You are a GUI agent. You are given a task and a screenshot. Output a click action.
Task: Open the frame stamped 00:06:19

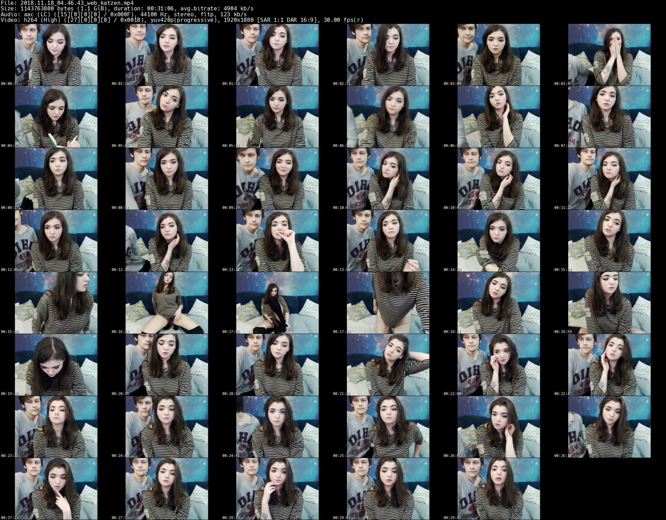pyautogui.click(x=388, y=117)
